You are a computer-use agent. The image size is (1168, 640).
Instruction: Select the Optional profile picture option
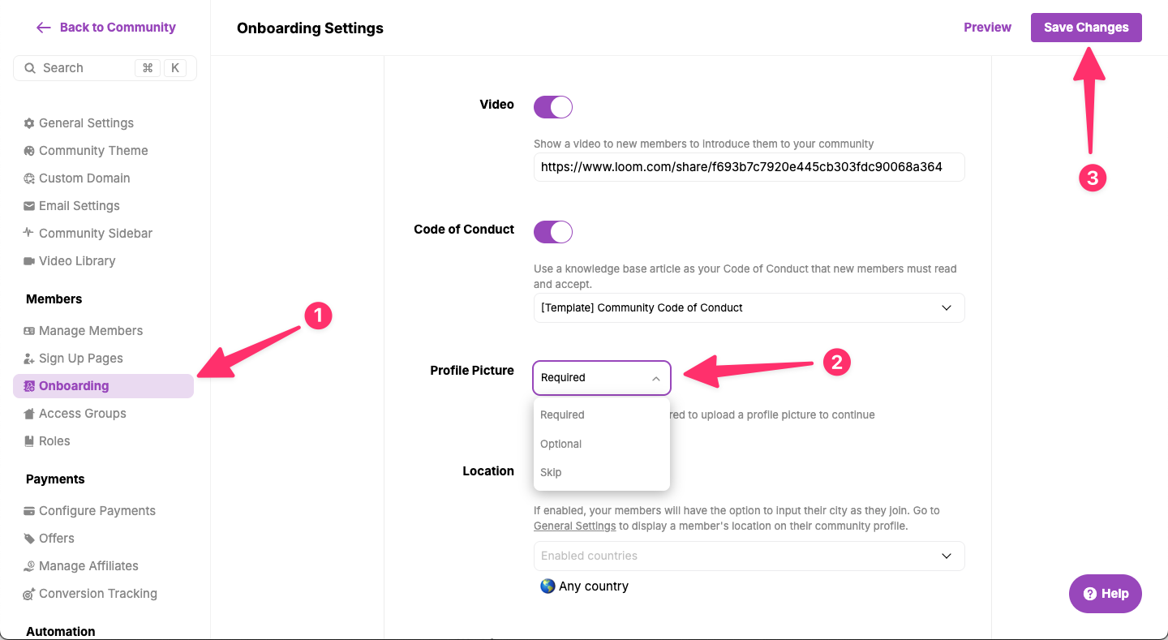[561, 444]
